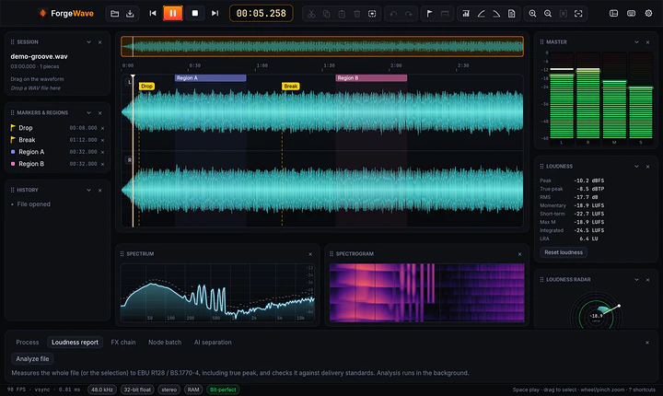Close the History panel
This screenshot has width=663, height=396.
pos(100,191)
